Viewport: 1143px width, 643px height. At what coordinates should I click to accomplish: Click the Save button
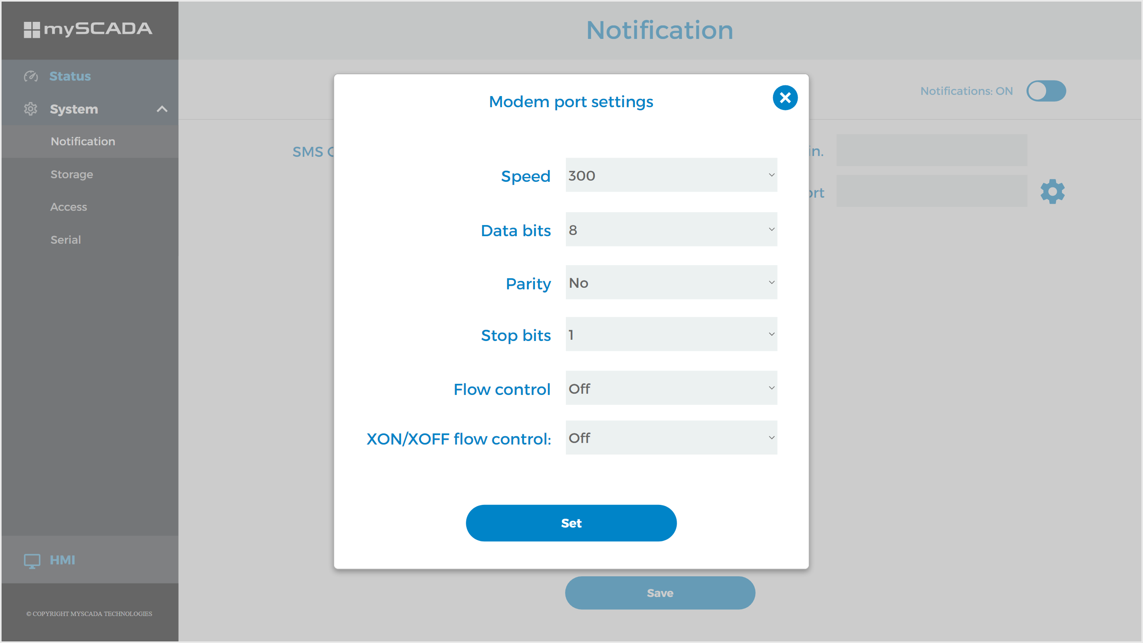(x=660, y=593)
